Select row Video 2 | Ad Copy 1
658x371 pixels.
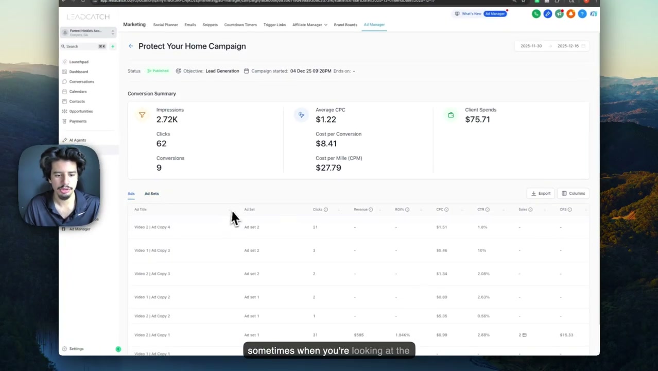pos(358,335)
